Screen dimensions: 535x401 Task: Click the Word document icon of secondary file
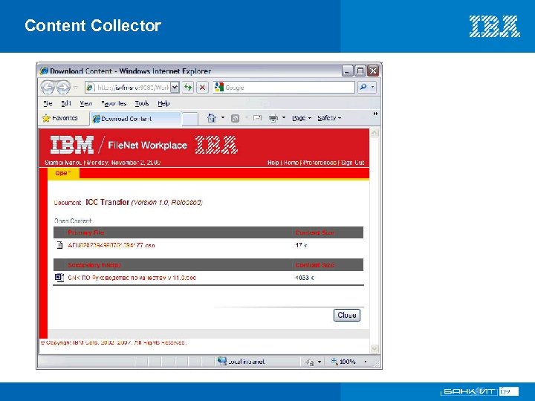59,277
